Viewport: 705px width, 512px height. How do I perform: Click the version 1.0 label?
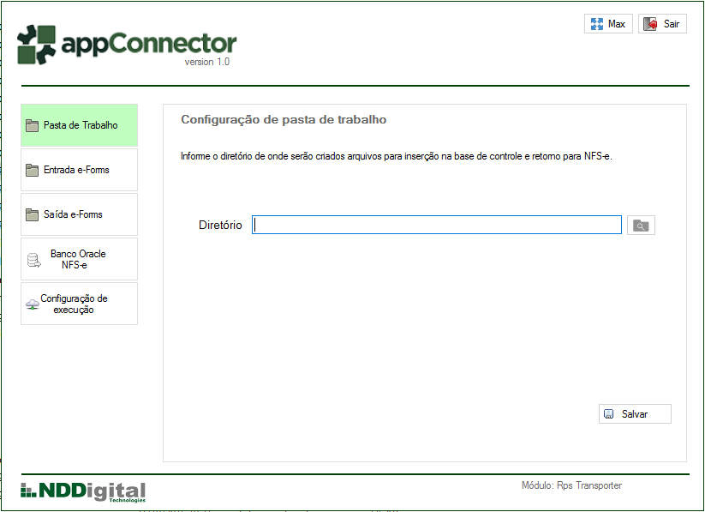(x=206, y=62)
